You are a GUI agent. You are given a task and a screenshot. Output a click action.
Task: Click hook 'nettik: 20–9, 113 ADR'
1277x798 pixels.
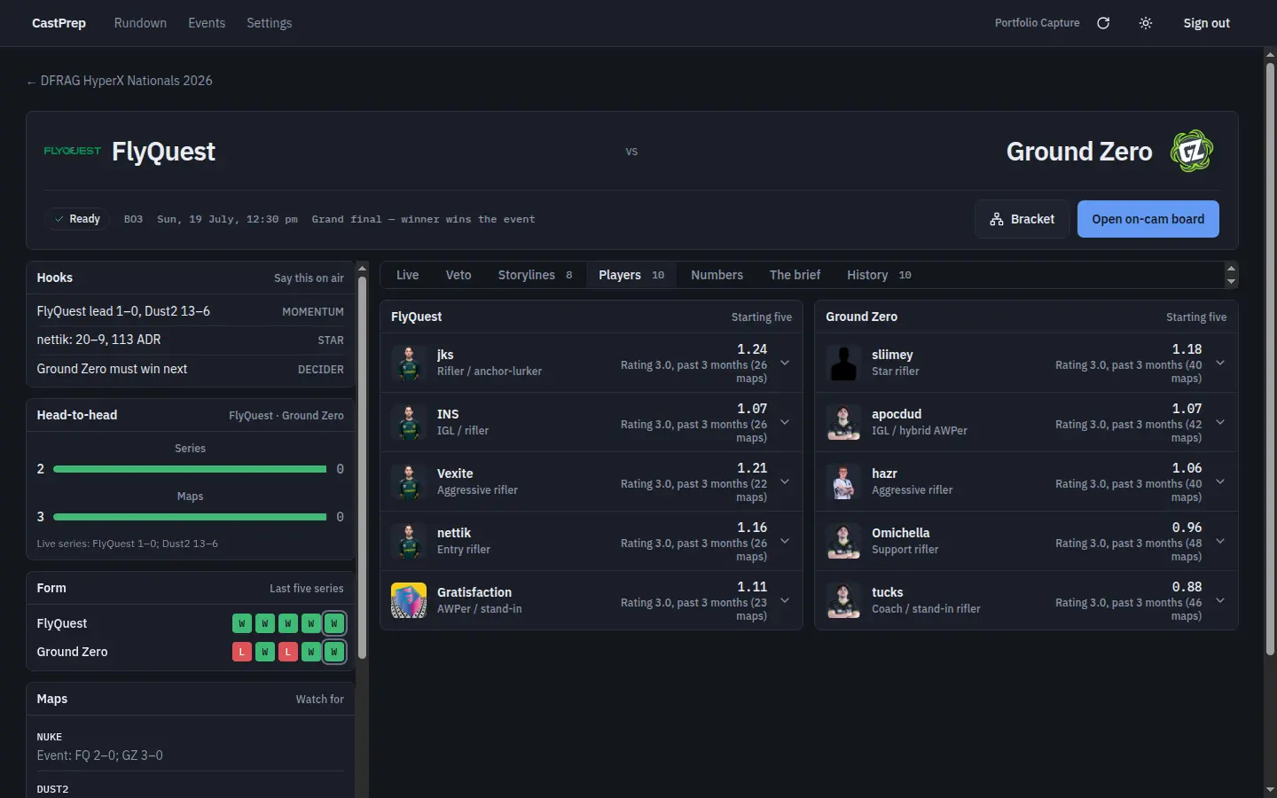pyautogui.click(x=190, y=340)
